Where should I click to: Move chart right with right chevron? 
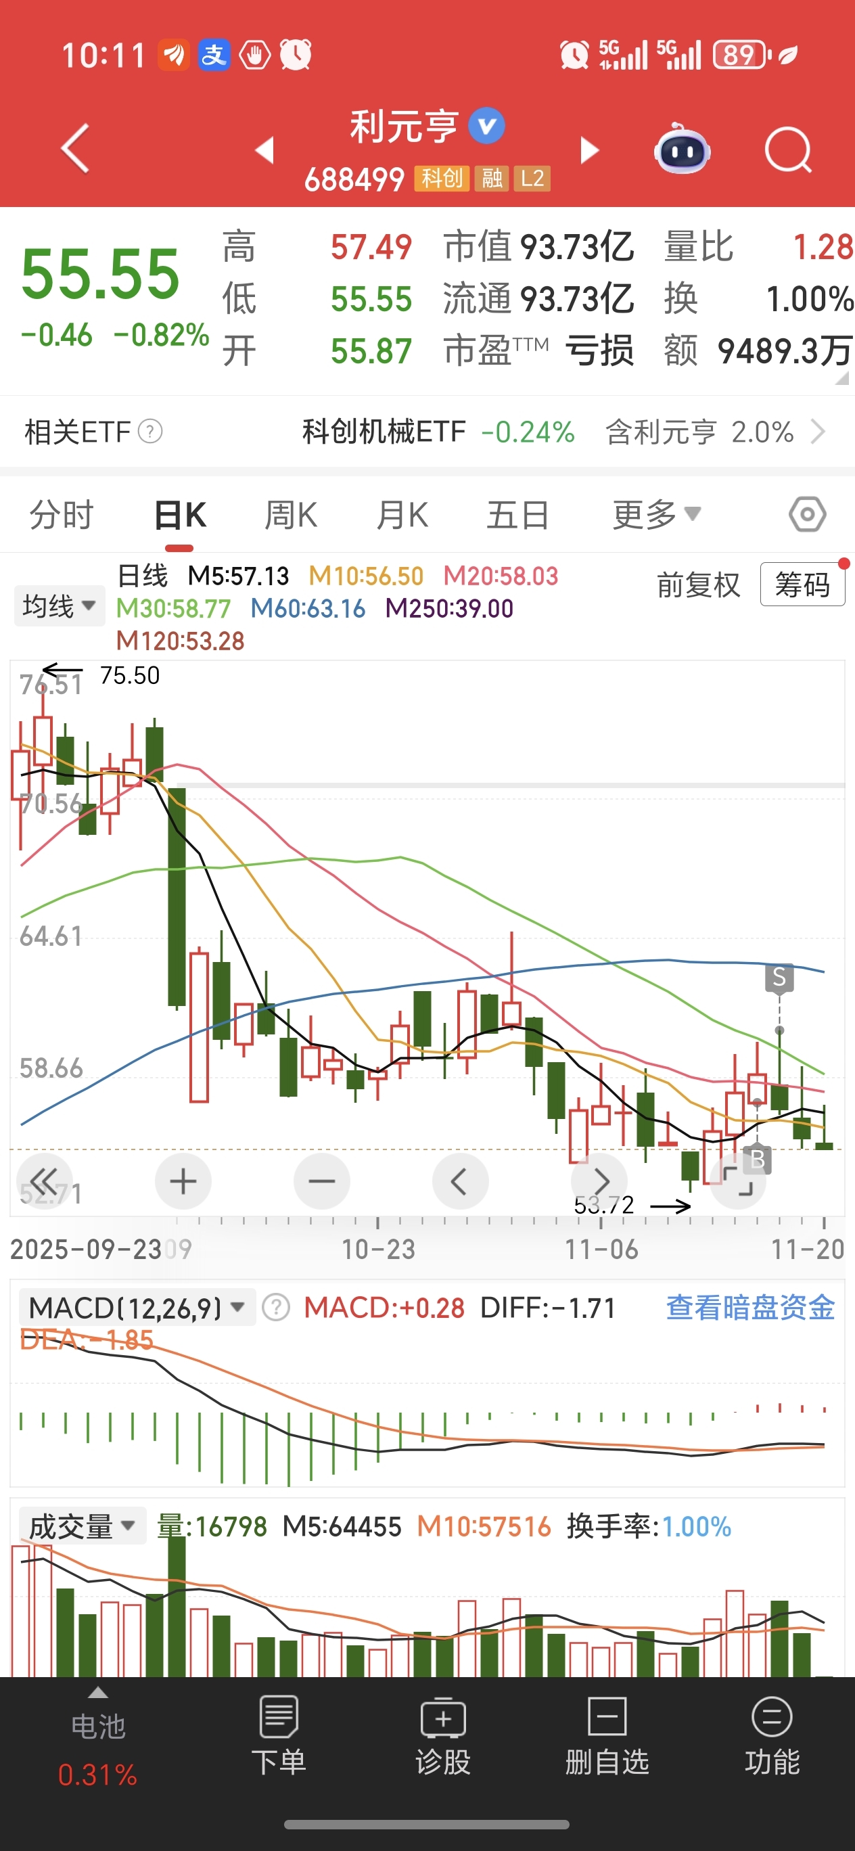599,1181
